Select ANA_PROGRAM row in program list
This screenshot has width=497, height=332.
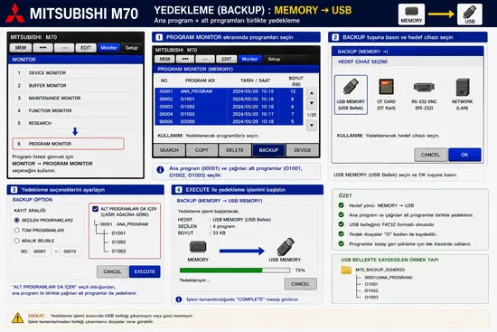[x=229, y=91]
